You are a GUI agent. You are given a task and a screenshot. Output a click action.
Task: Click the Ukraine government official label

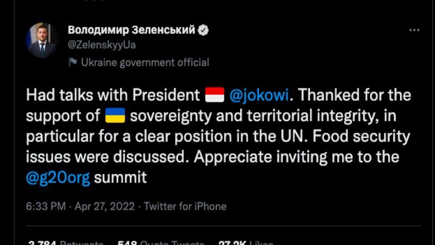pyautogui.click(x=145, y=63)
